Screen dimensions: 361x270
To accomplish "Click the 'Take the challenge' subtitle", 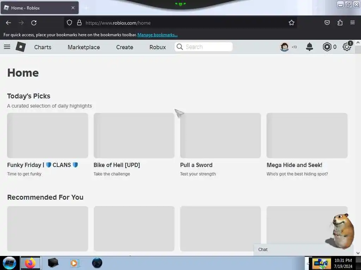I will click(x=112, y=174).
